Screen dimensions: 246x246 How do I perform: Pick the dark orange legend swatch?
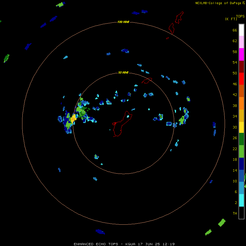(x=241, y=91)
